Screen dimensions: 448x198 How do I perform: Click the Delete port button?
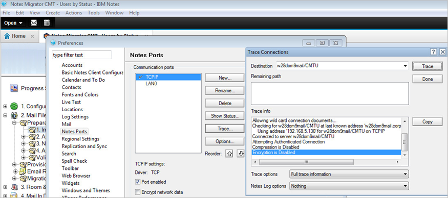225,103
